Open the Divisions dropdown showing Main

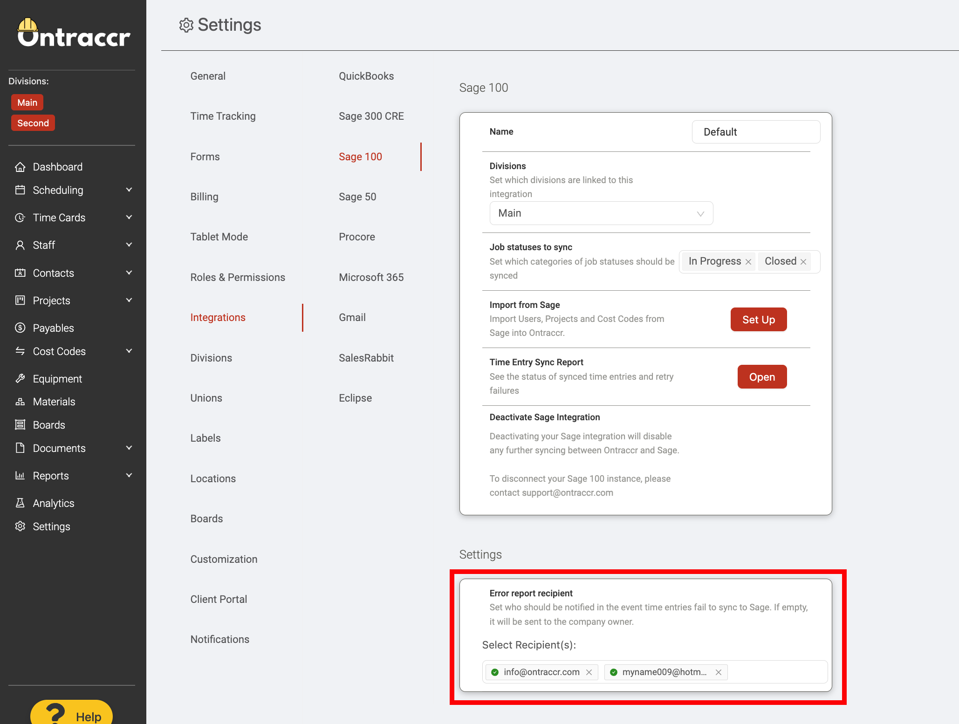point(601,213)
